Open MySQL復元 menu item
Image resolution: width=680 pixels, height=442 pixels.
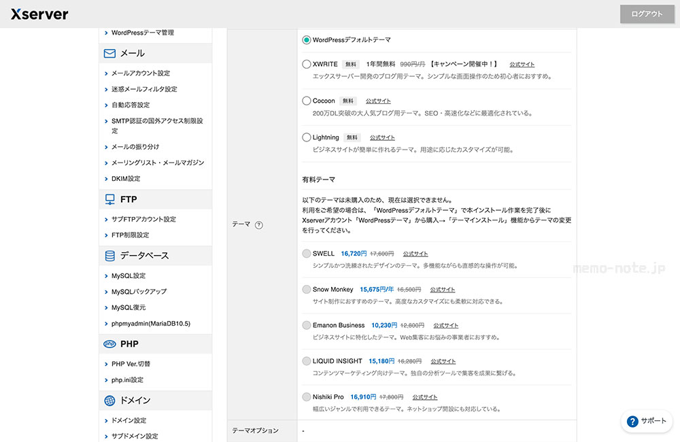(129, 307)
